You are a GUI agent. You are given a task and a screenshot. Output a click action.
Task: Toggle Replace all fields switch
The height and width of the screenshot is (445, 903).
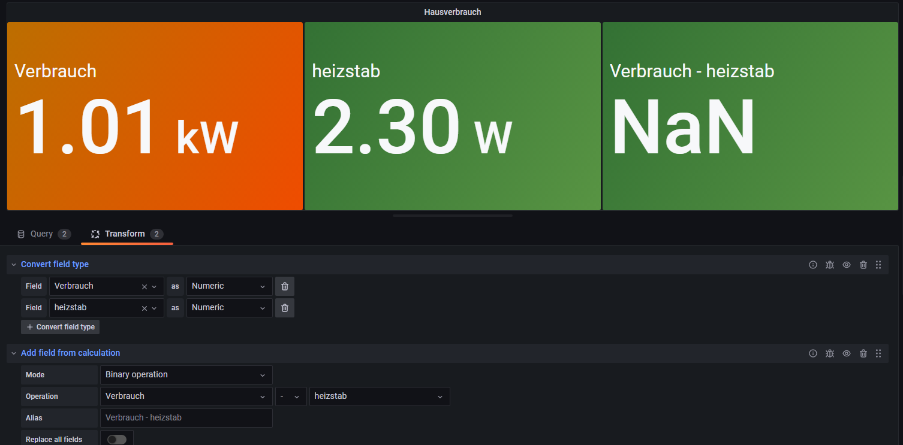point(117,440)
